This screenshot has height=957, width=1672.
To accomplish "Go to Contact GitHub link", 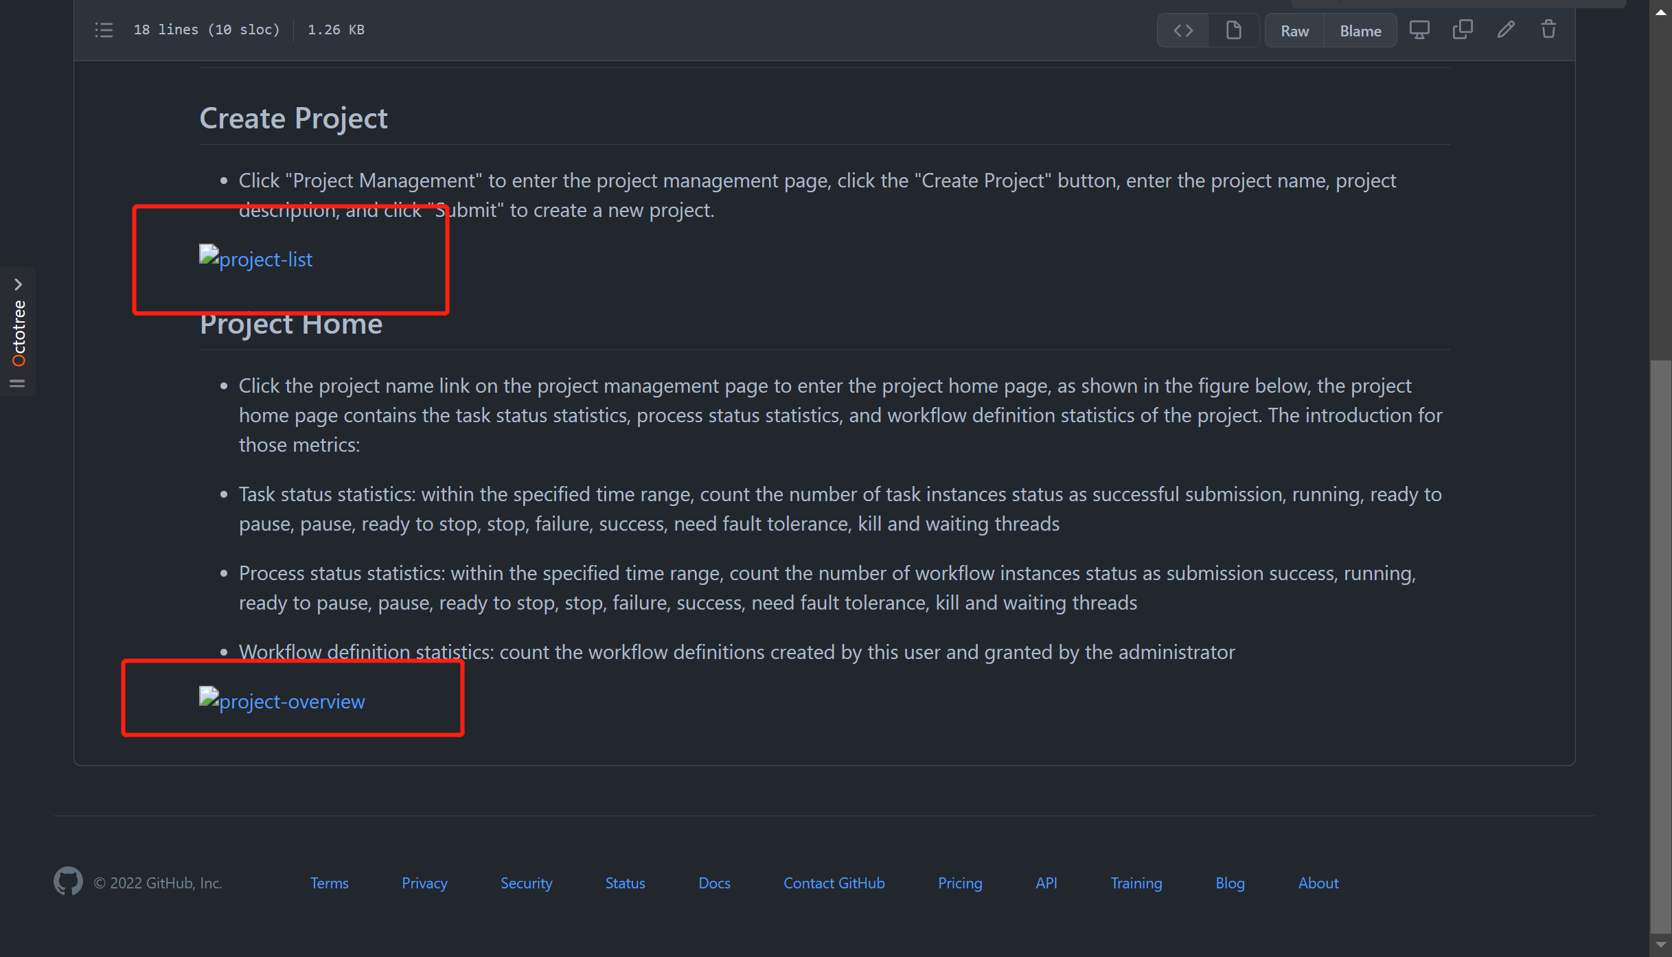I will click(834, 883).
